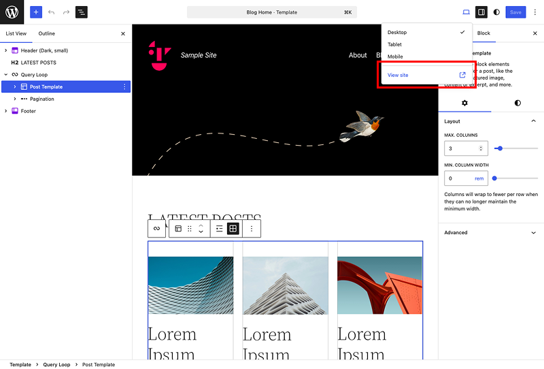The height and width of the screenshot is (369, 544).
Task: Open block toolbar Options three-dot menu
Action: coord(252,228)
